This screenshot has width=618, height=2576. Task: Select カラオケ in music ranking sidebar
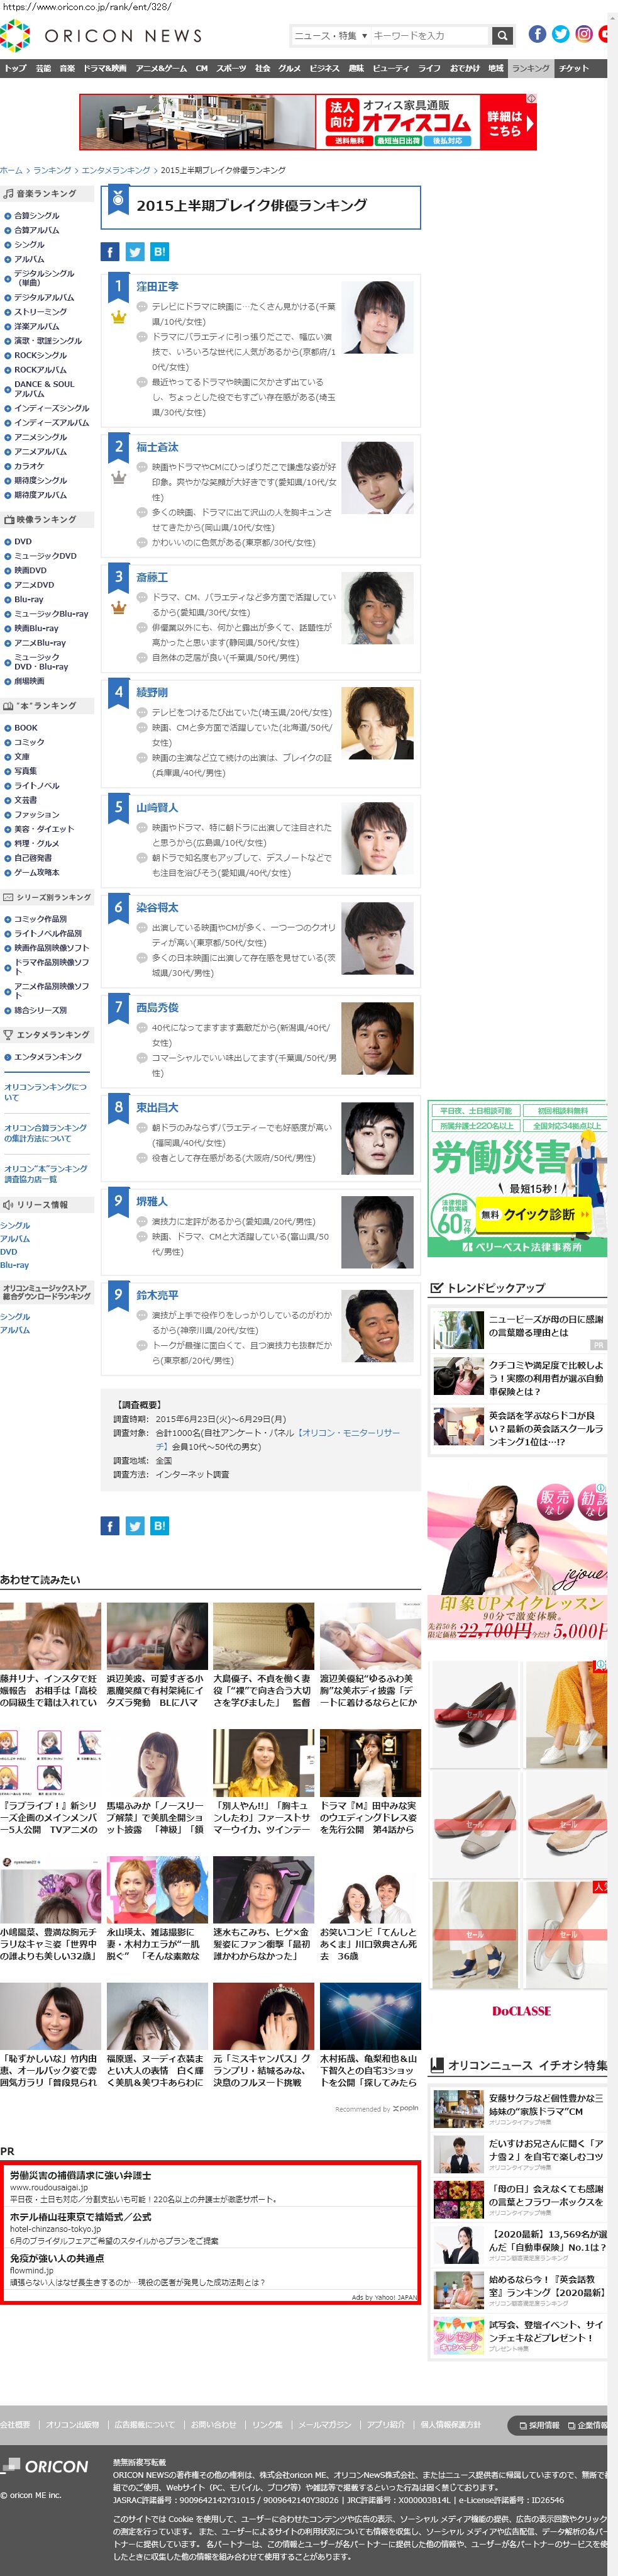pos(29,465)
